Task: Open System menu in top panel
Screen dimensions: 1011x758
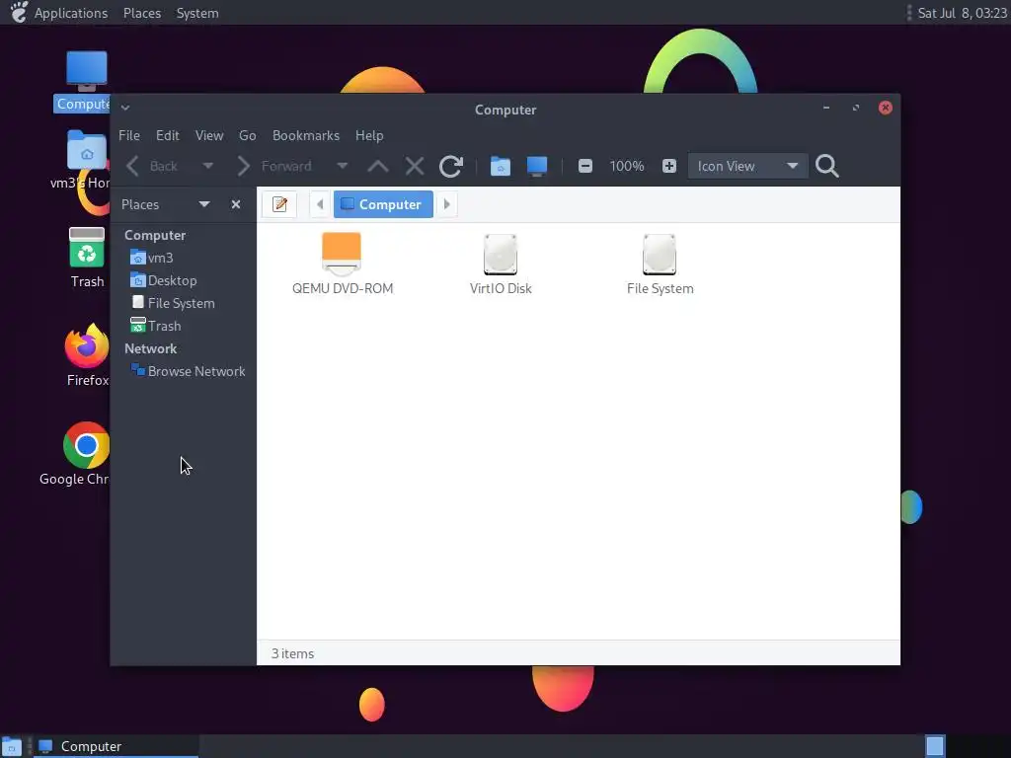Action: (x=197, y=13)
